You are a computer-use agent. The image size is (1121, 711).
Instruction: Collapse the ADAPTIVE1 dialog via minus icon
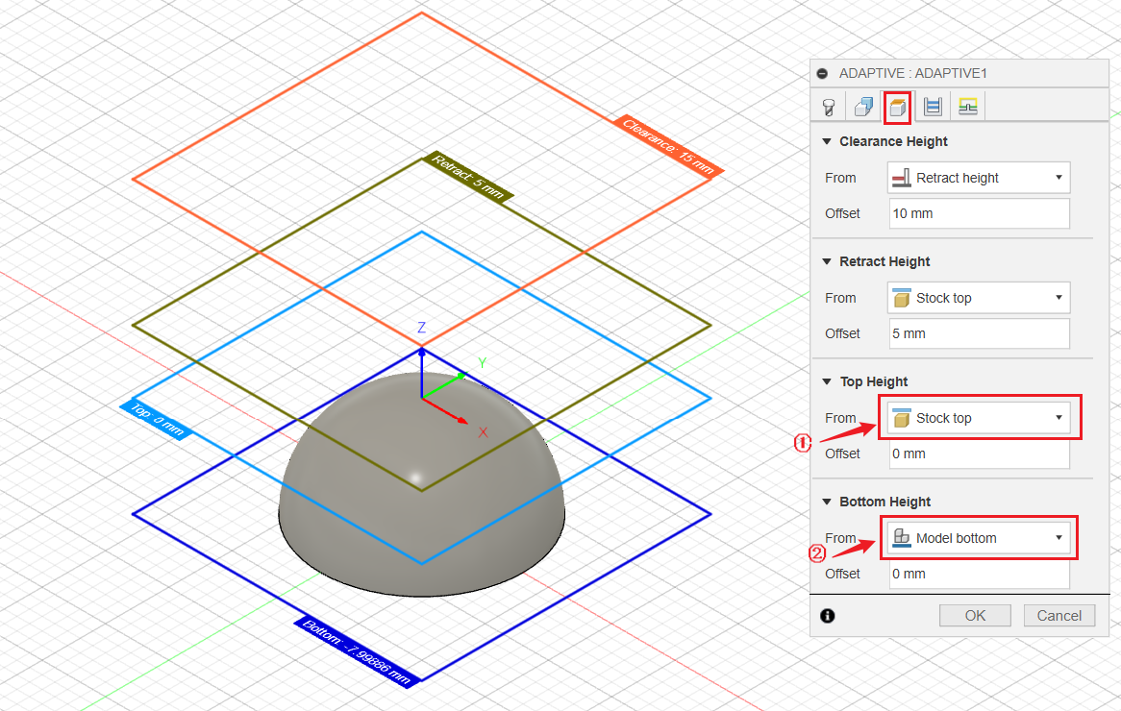coord(822,73)
